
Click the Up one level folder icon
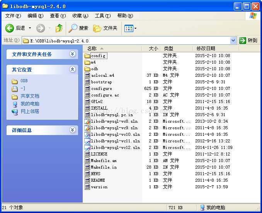pyautogui.click(x=59, y=28)
